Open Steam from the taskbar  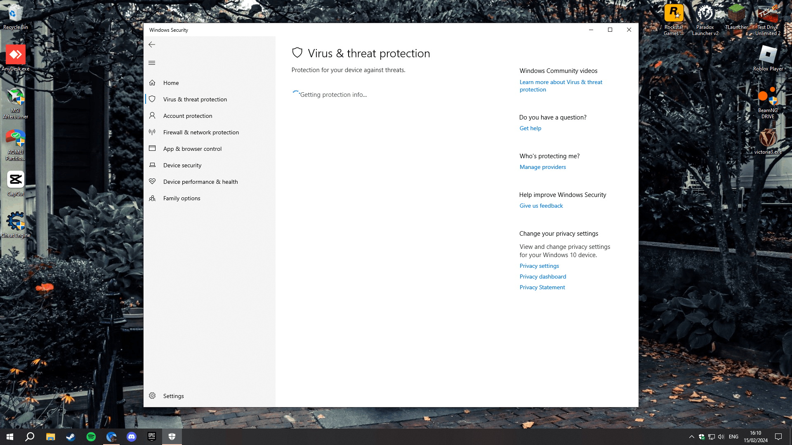point(71,437)
